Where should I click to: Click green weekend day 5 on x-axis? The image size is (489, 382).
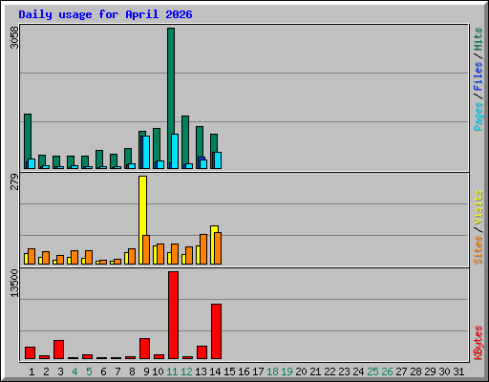click(89, 371)
